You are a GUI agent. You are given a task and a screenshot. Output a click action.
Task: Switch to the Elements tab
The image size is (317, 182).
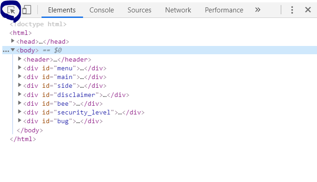pos(62,10)
